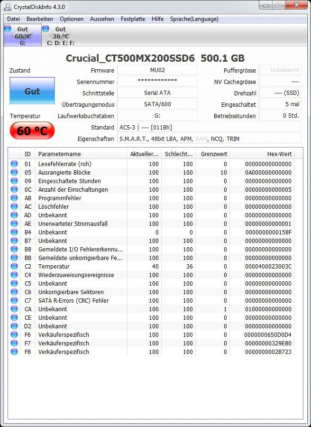
Task: Click the Eigenschaften field listing S.M.A.R.T.
Action: [x=209, y=139]
